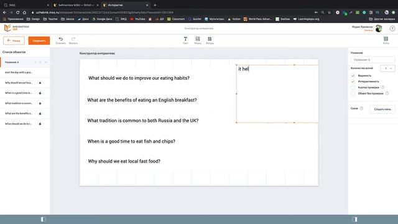Select the Текст (text) tool
The image size is (398, 224).
coord(185,40)
